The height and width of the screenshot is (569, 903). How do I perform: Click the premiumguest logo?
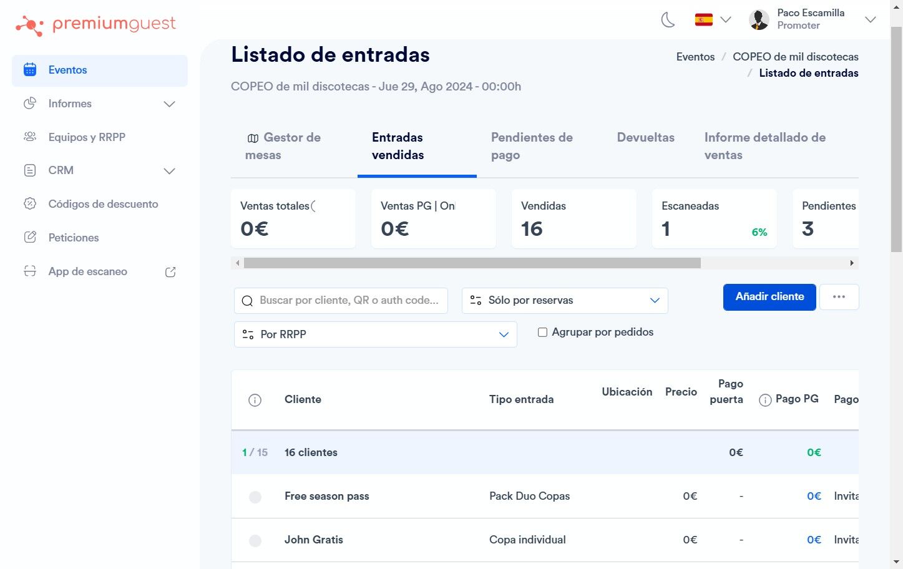pos(95,25)
